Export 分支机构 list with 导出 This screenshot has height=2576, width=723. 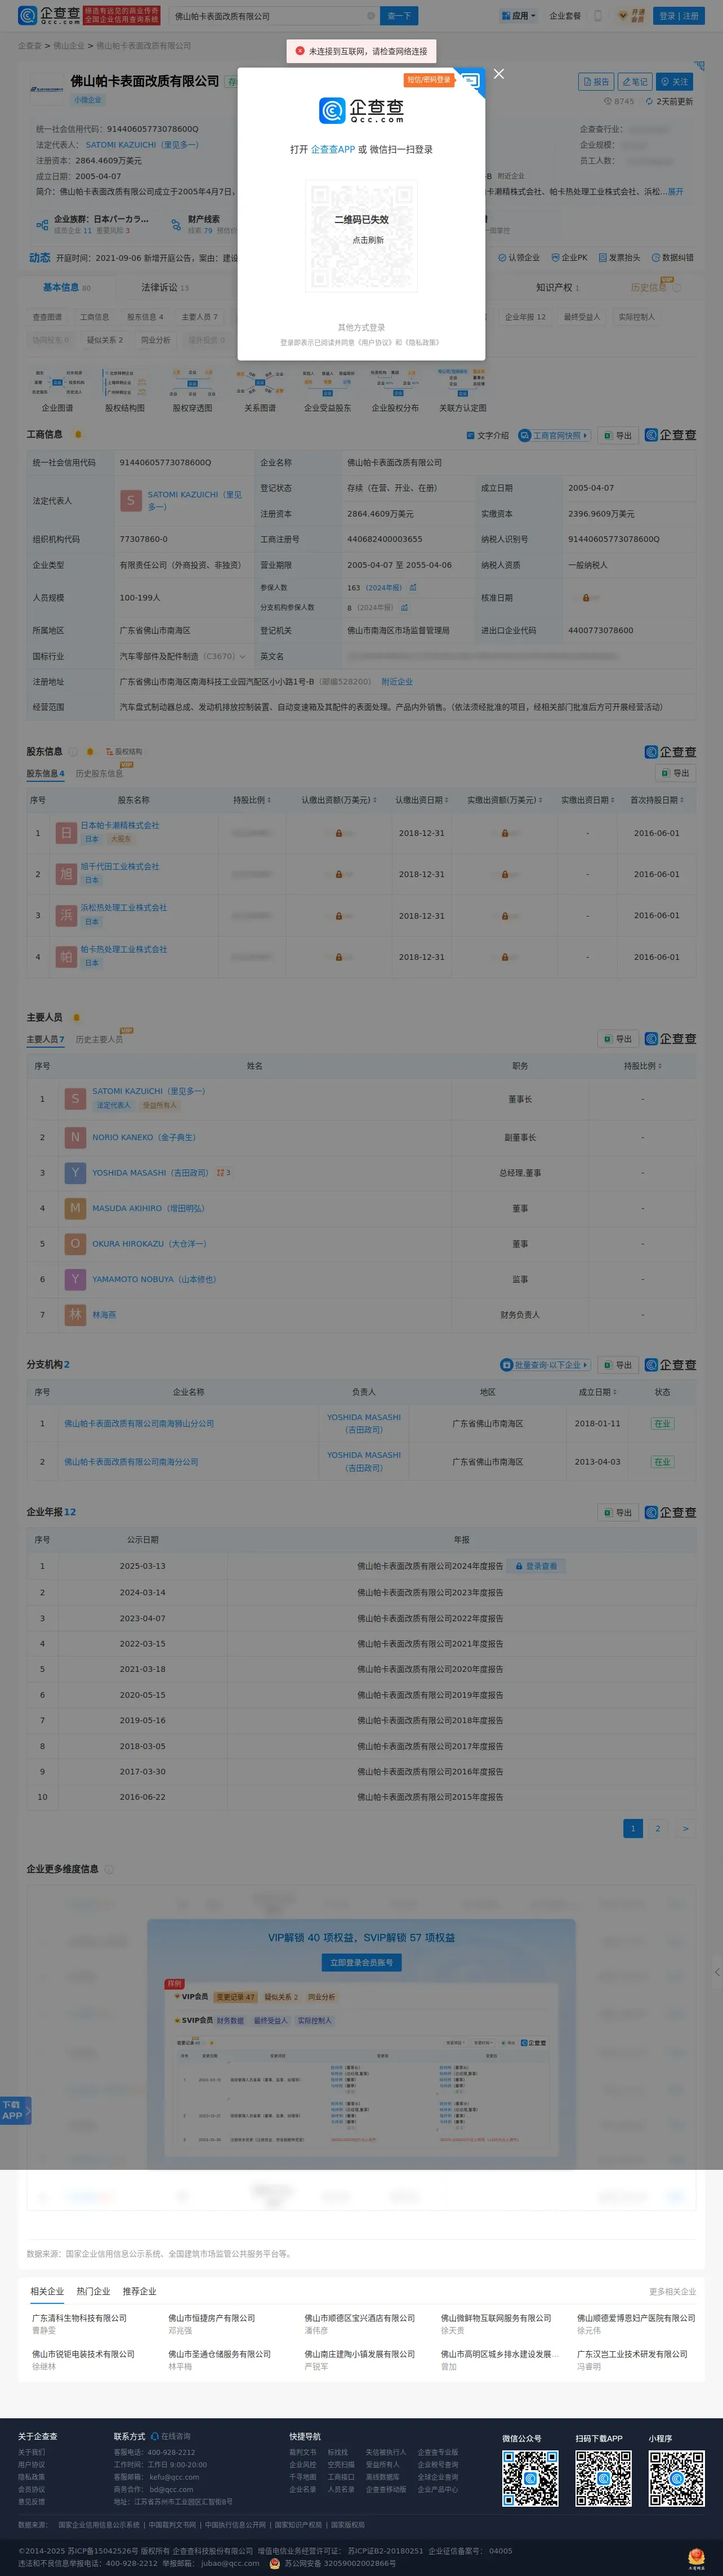pos(619,1366)
